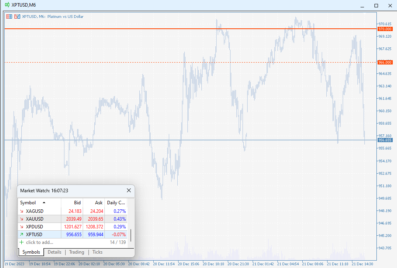
Task: Click XPTUSD bid price 956.655
Action: point(74,235)
